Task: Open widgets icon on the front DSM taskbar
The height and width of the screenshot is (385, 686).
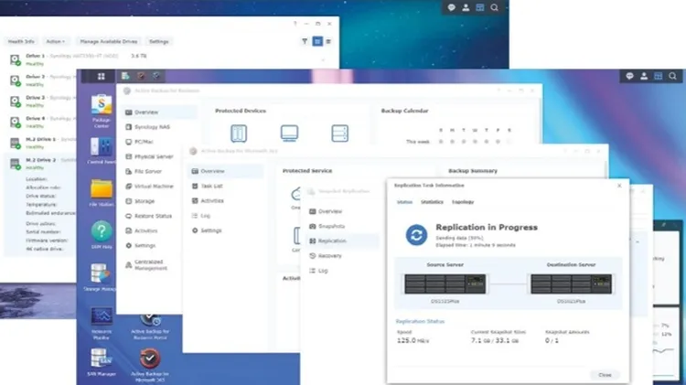Action: click(x=658, y=76)
